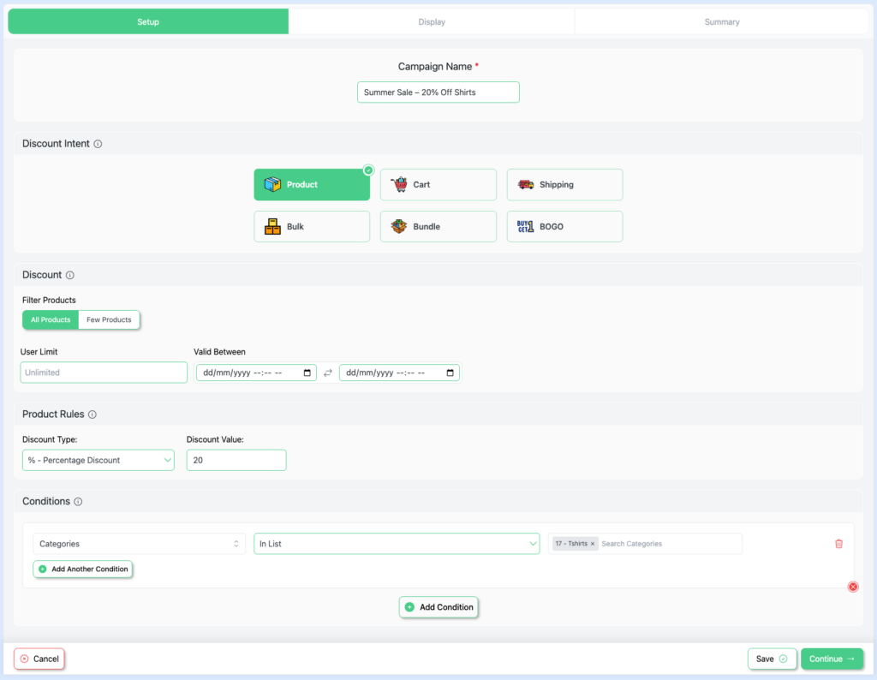Choose the BOGO discount intent
This screenshot has height=680, width=877.
click(x=564, y=227)
